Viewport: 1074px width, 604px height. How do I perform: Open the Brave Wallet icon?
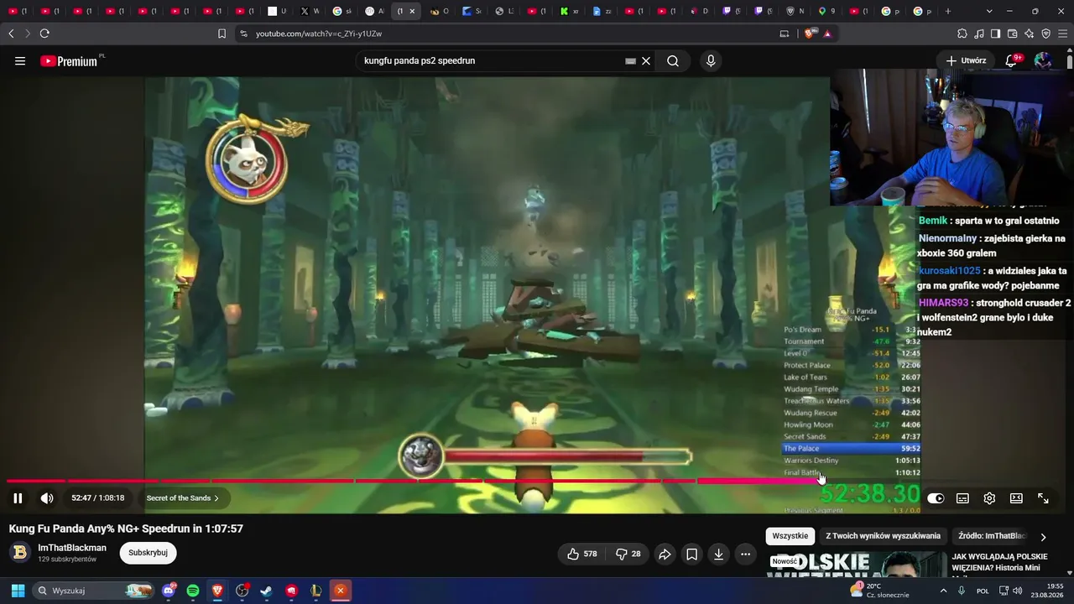(x=1013, y=34)
